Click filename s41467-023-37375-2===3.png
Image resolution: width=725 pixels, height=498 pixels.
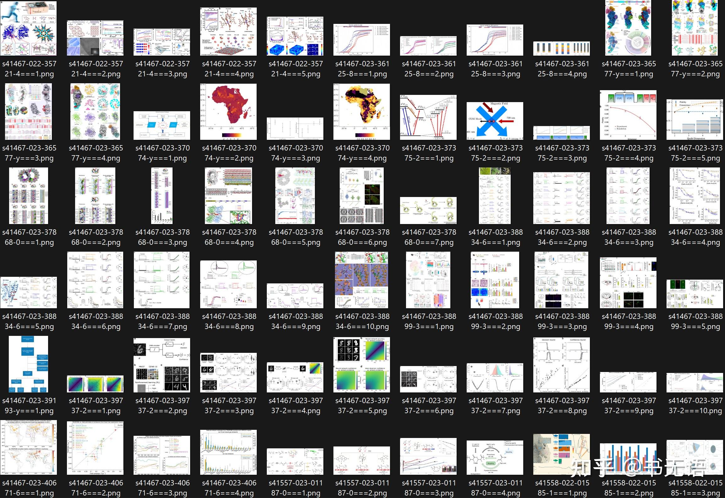(x=562, y=153)
